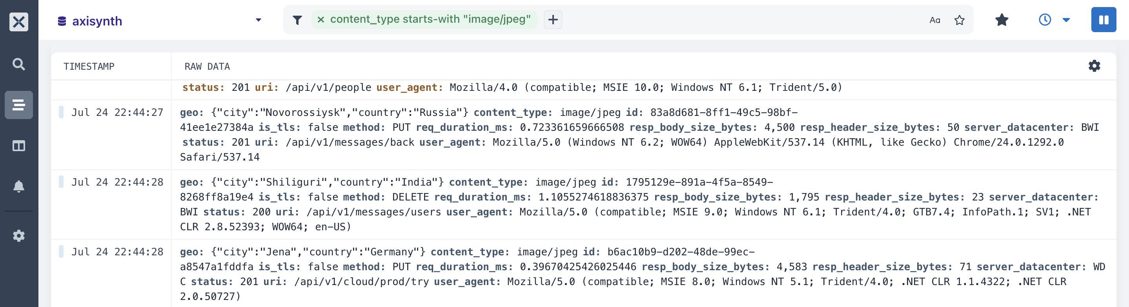1129x307 pixels.
Task: Click the RAW DATA column header
Action: [x=207, y=67]
